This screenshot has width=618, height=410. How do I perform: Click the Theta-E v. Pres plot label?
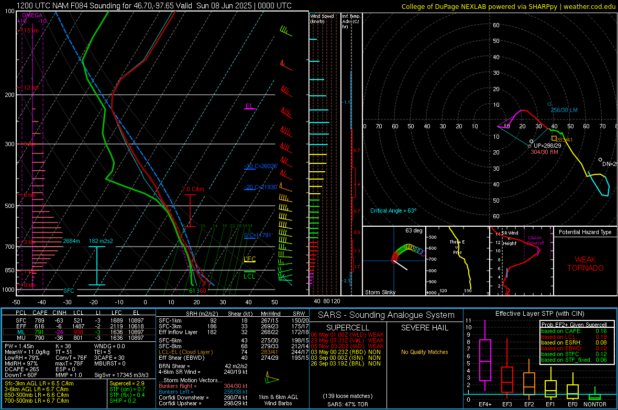coord(457,247)
